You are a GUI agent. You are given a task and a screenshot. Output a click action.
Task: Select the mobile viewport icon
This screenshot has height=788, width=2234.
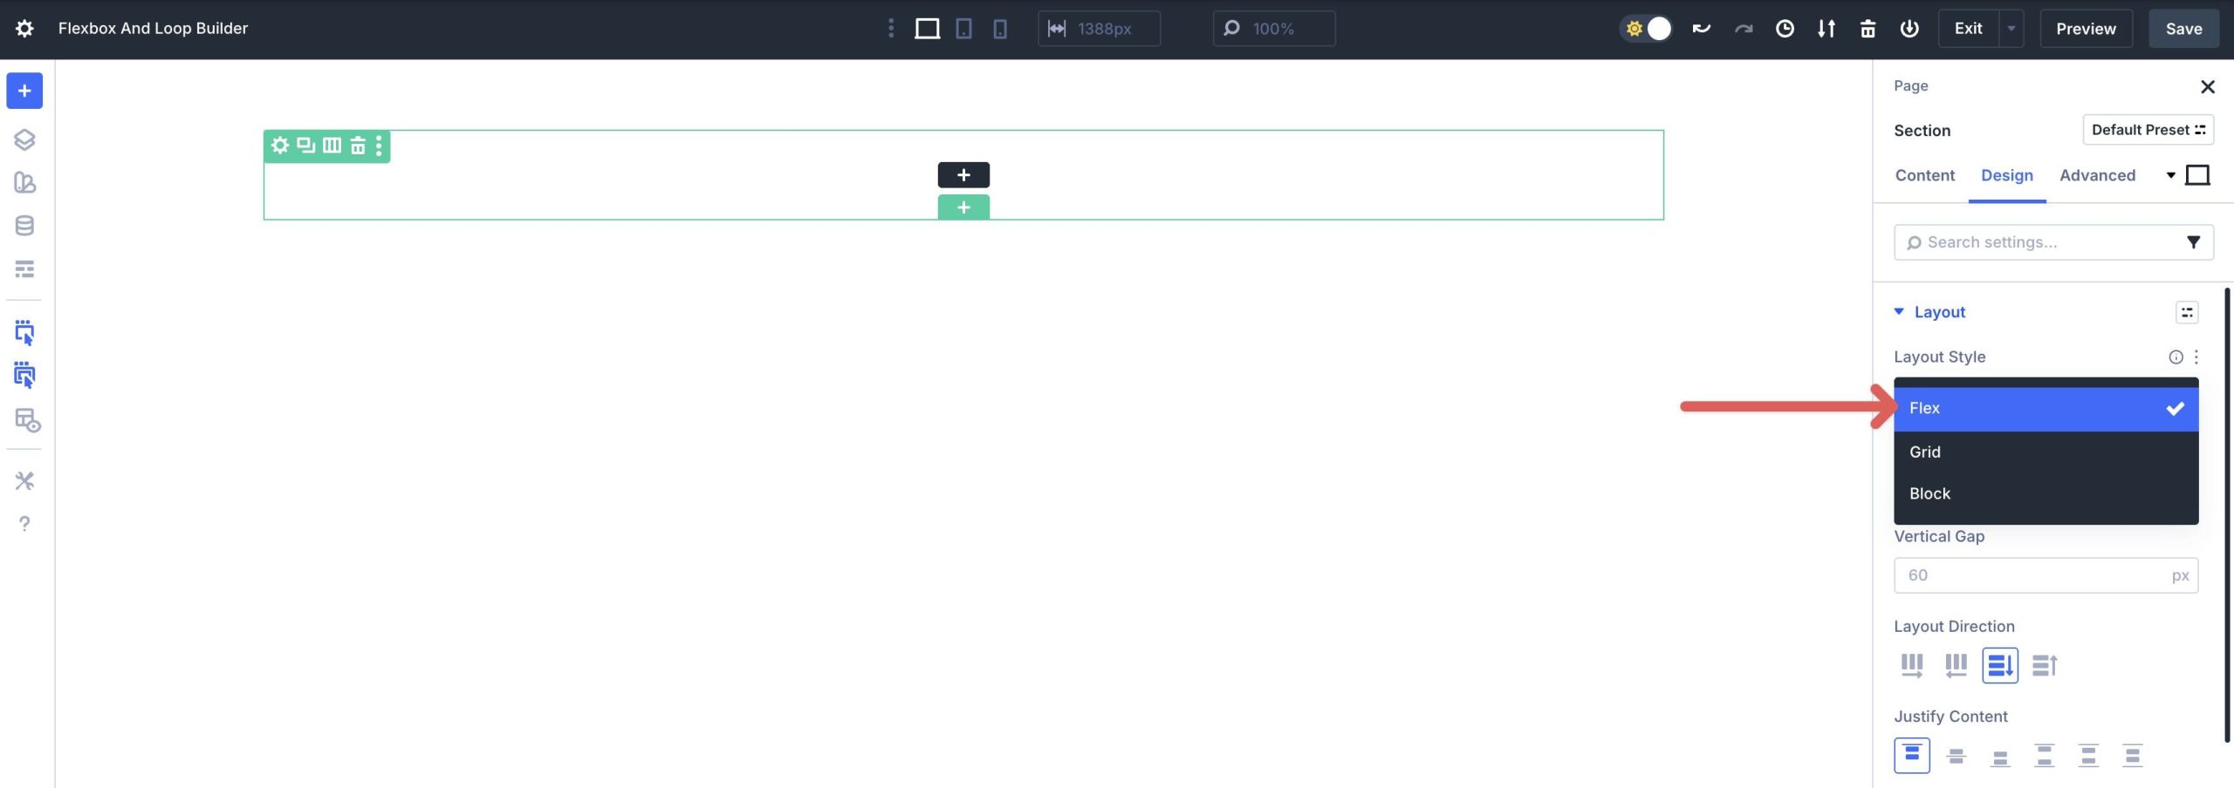click(x=1000, y=28)
